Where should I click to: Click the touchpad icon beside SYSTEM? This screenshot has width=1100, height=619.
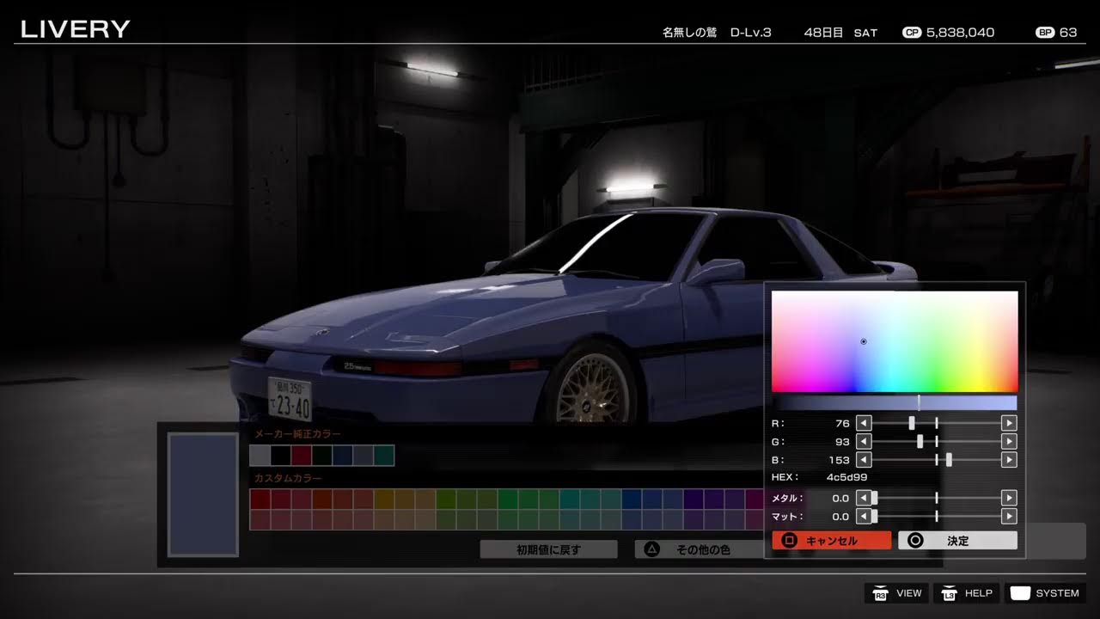[x=1020, y=593]
